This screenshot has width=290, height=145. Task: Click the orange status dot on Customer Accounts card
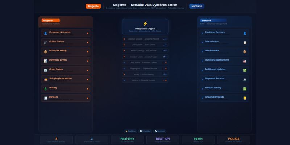87,33
